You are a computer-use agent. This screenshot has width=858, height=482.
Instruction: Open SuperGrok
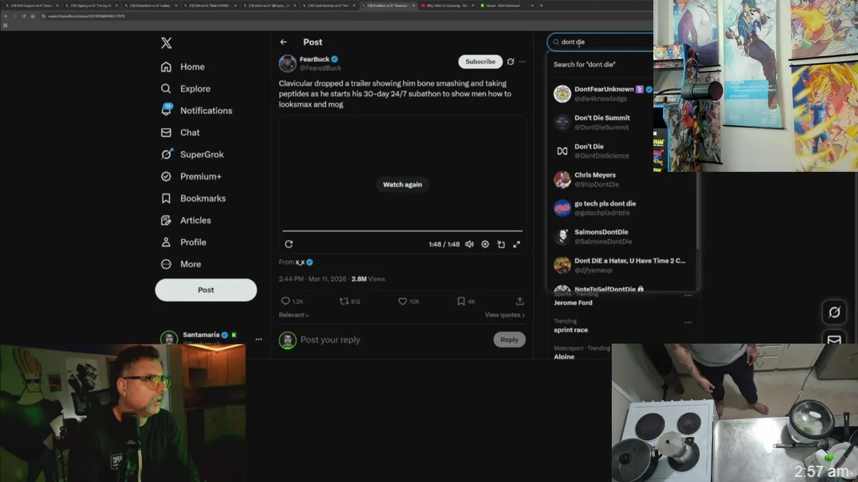click(x=192, y=155)
